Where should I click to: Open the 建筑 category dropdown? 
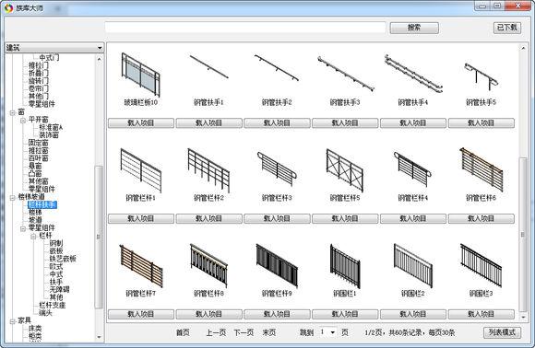54,48
